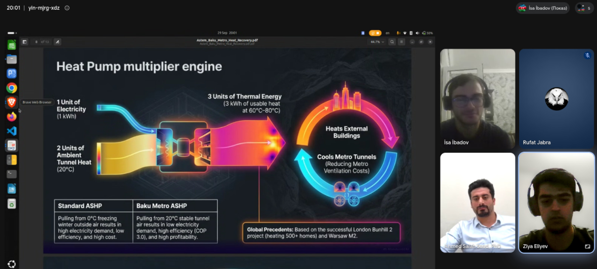Screen dimensions: 597x269
Task: Click the picture-in-picture icon on Ziya's tile
Action: pyautogui.click(x=588, y=246)
